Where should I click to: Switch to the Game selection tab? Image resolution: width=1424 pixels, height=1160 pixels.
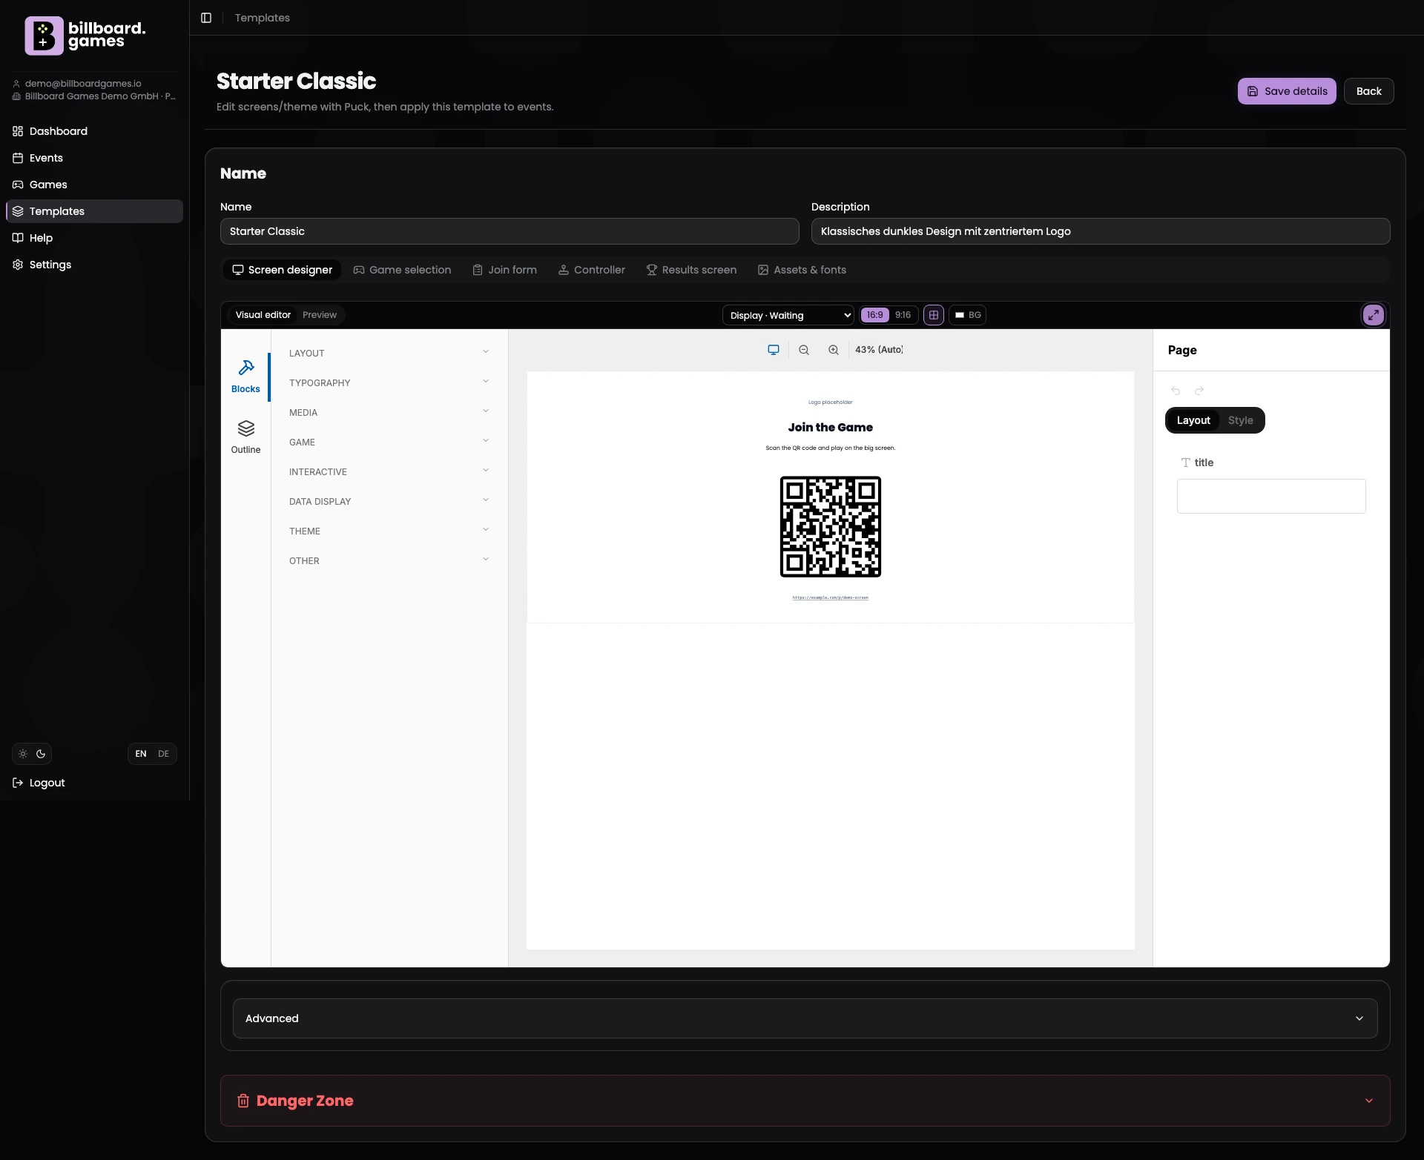coord(402,270)
